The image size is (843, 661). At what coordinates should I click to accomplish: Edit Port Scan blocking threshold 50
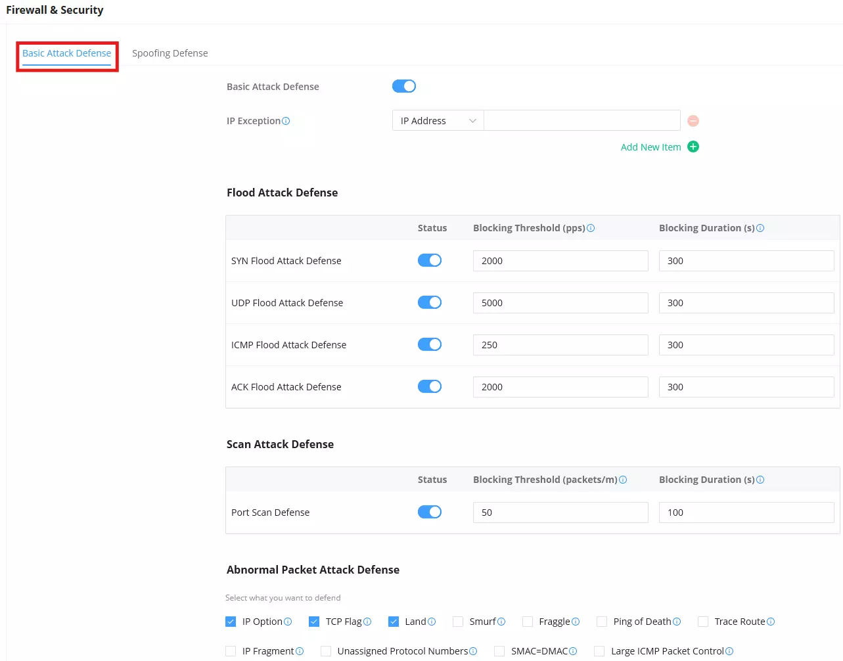tap(560, 513)
